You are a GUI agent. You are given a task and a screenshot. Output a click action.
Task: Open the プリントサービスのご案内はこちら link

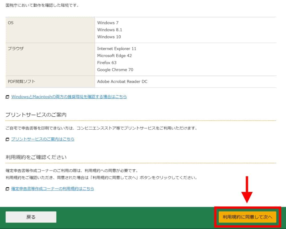point(43,139)
